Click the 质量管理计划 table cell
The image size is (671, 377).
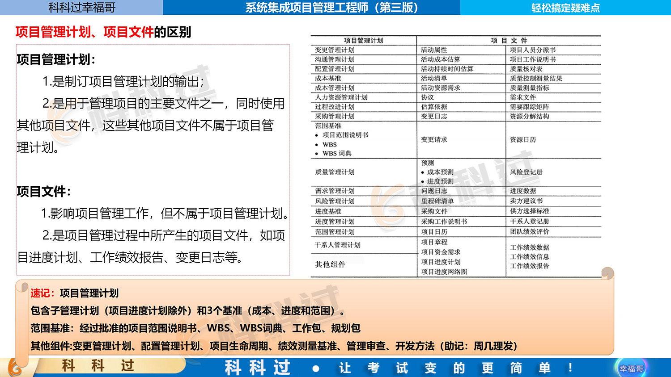(x=334, y=172)
